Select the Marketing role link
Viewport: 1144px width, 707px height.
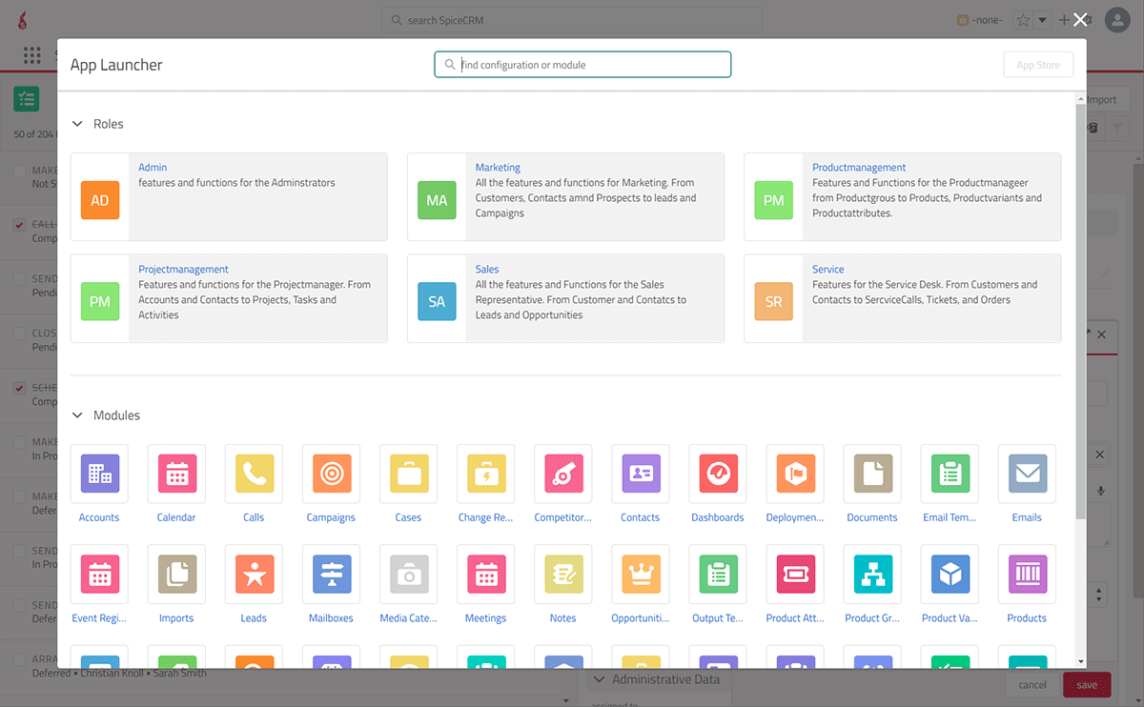tap(498, 168)
